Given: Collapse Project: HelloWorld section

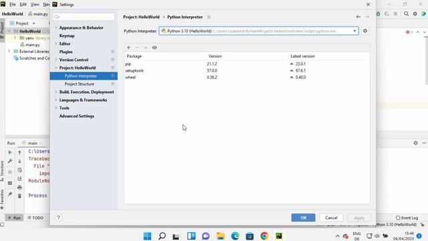Looking at the screenshot, I should click(x=56, y=68).
